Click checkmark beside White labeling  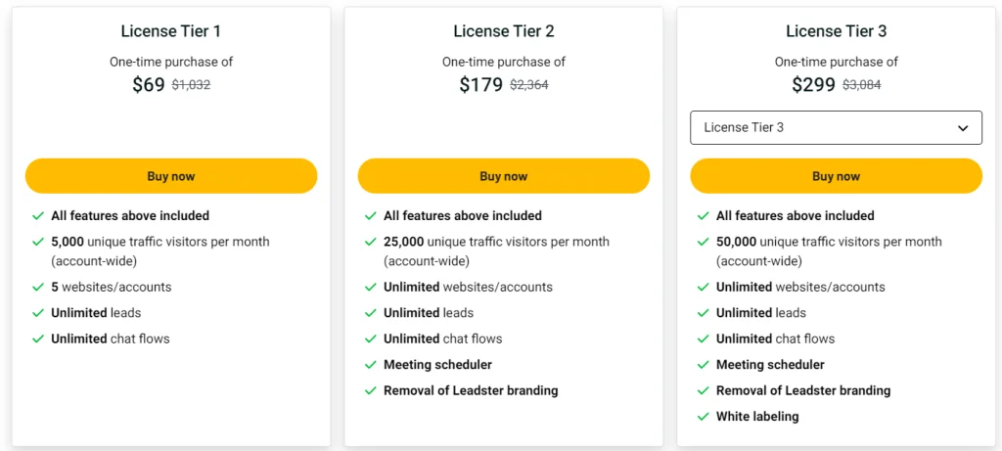point(704,417)
